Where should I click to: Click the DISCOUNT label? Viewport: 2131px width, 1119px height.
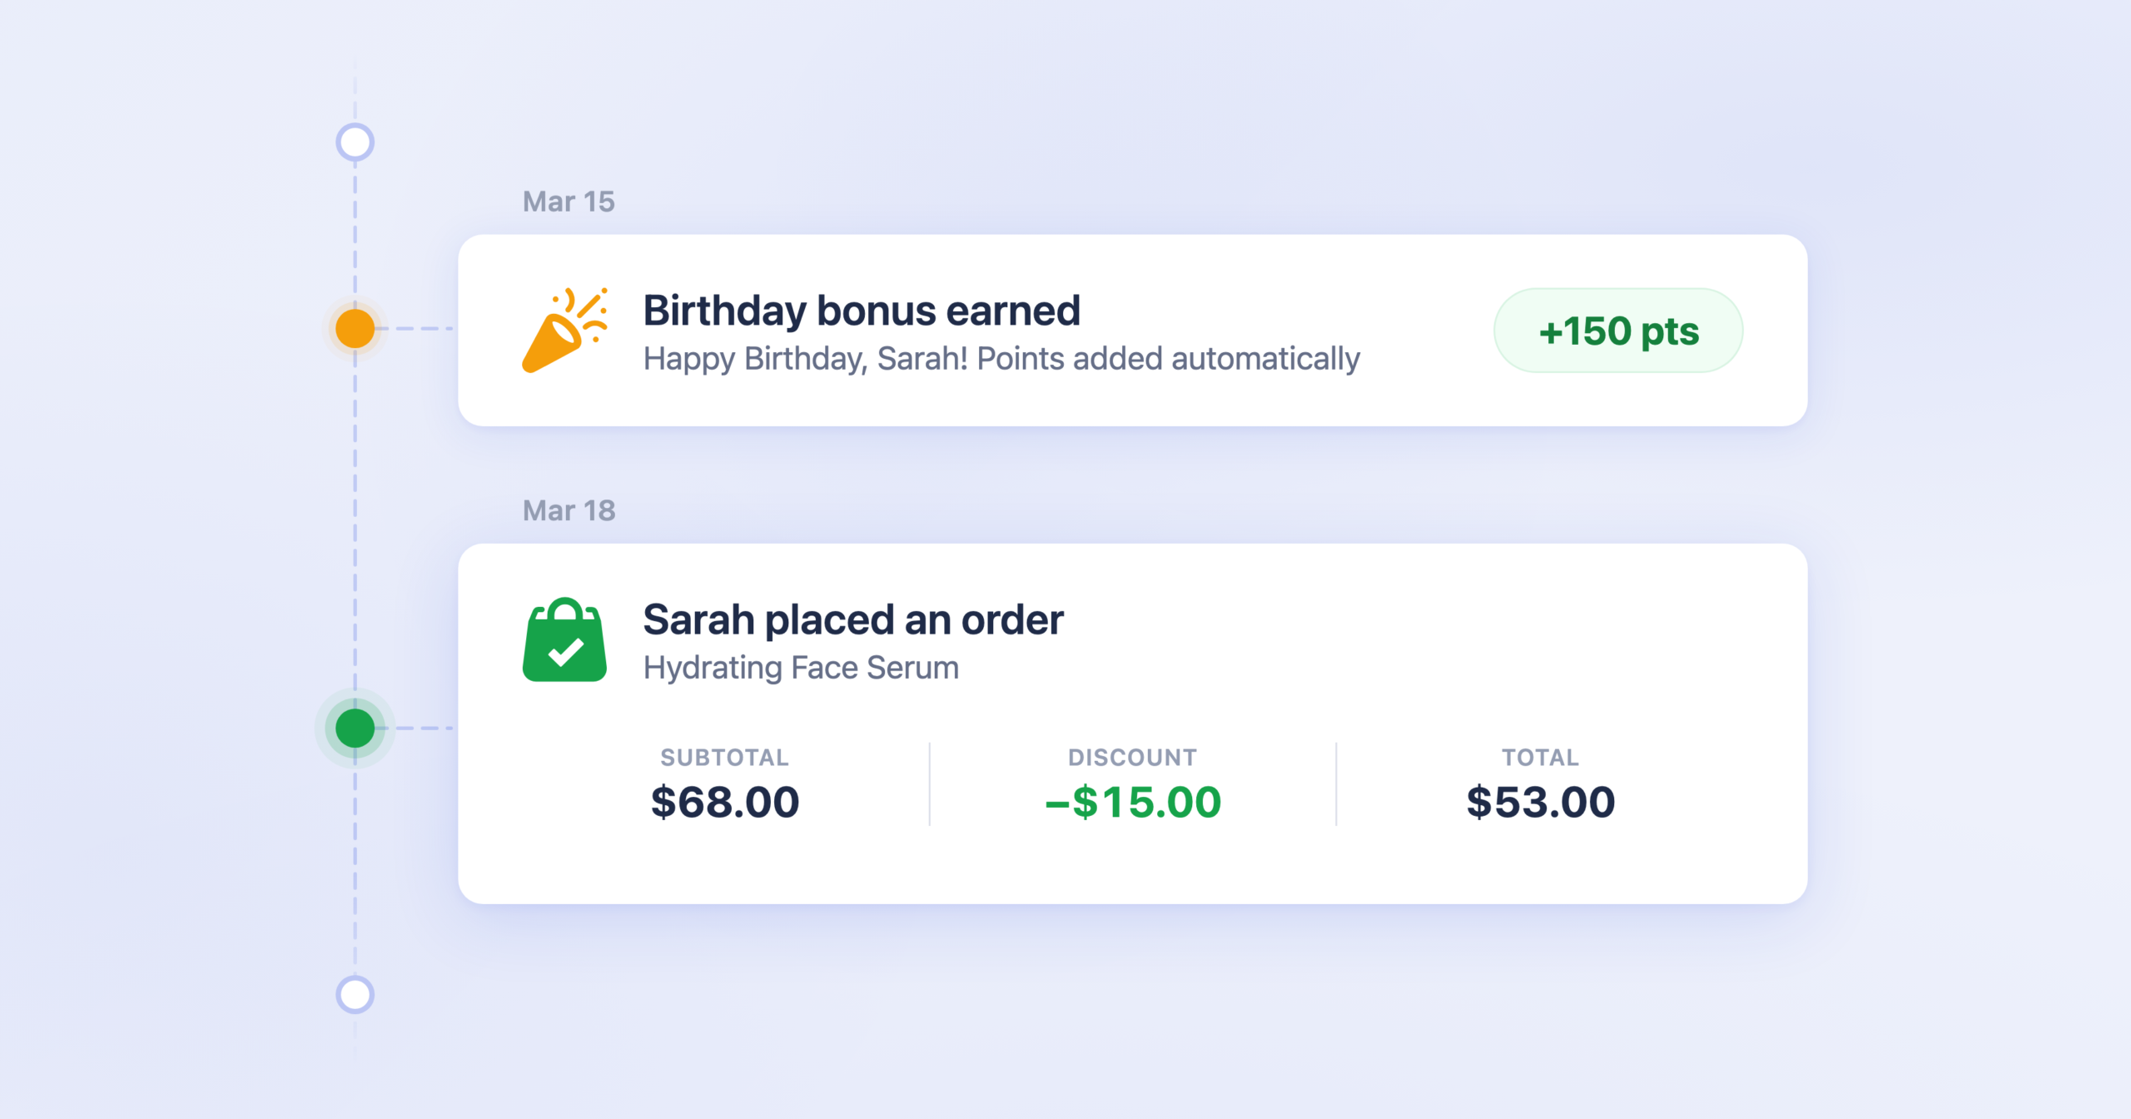pos(1133,757)
